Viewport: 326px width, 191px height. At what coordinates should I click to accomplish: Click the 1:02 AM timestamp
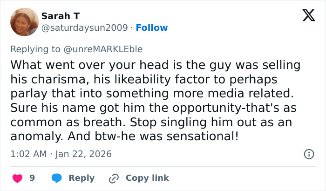[27, 154]
